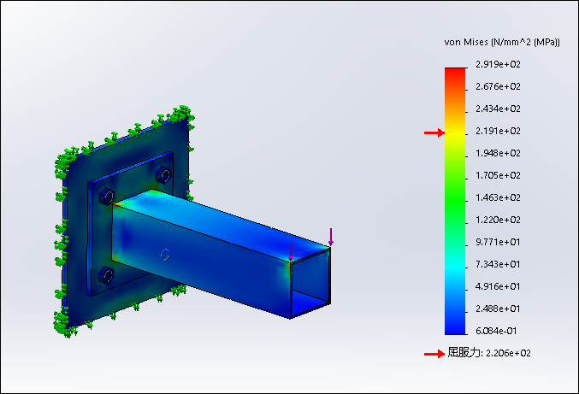Image resolution: width=579 pixels, height=394 pixels.
Task: Select legend value 2.191e+02
Action: pyautogui.click(x=498, y=131)
